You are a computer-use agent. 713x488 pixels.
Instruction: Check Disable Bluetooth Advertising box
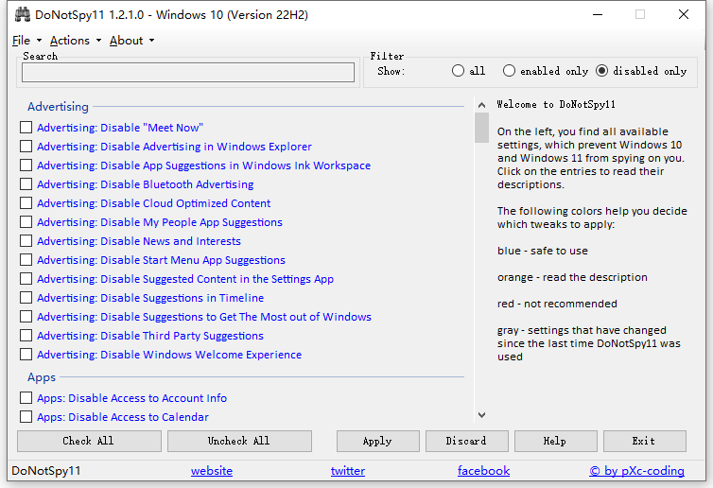point(26,184)
